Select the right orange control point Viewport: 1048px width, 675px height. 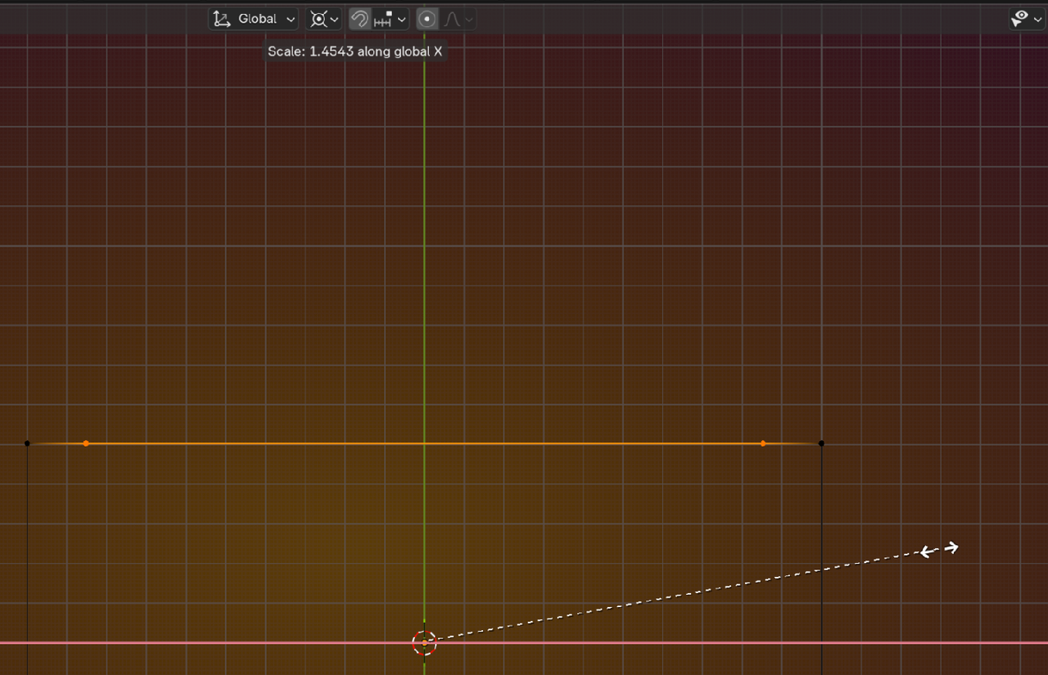pos(763,443)
